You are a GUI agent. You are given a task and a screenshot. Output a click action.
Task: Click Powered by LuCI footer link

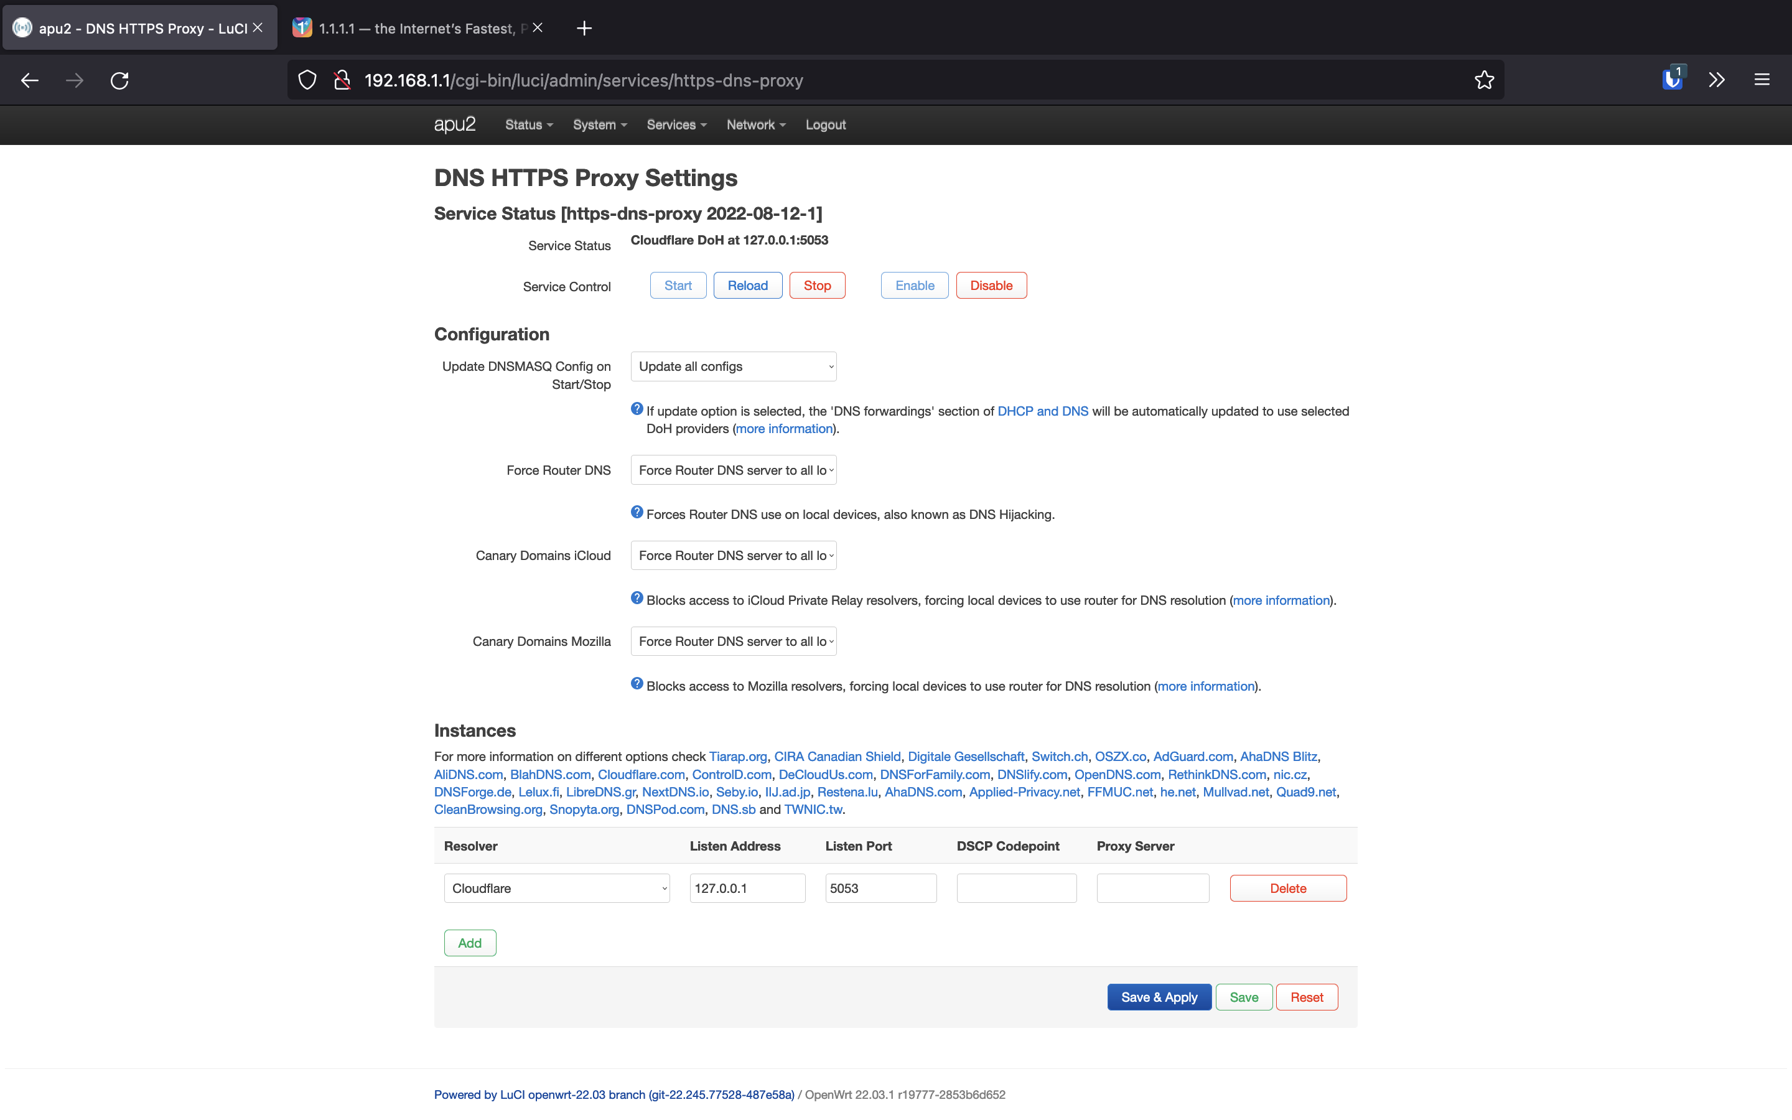pos(614,1095)
